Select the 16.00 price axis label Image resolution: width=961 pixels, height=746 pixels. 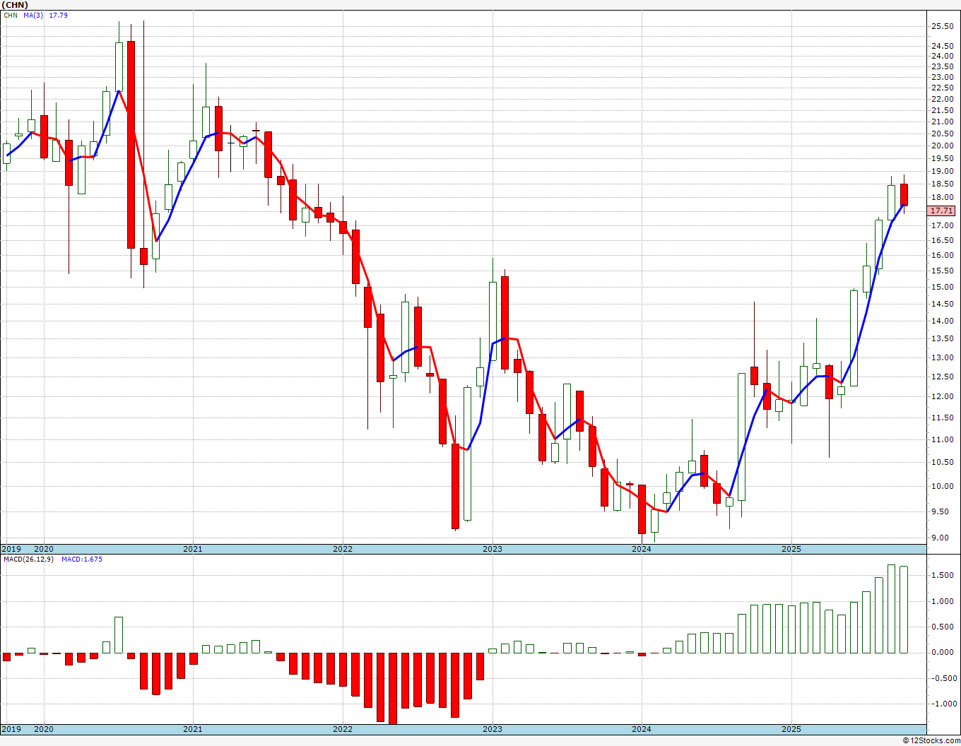[941, 256]
